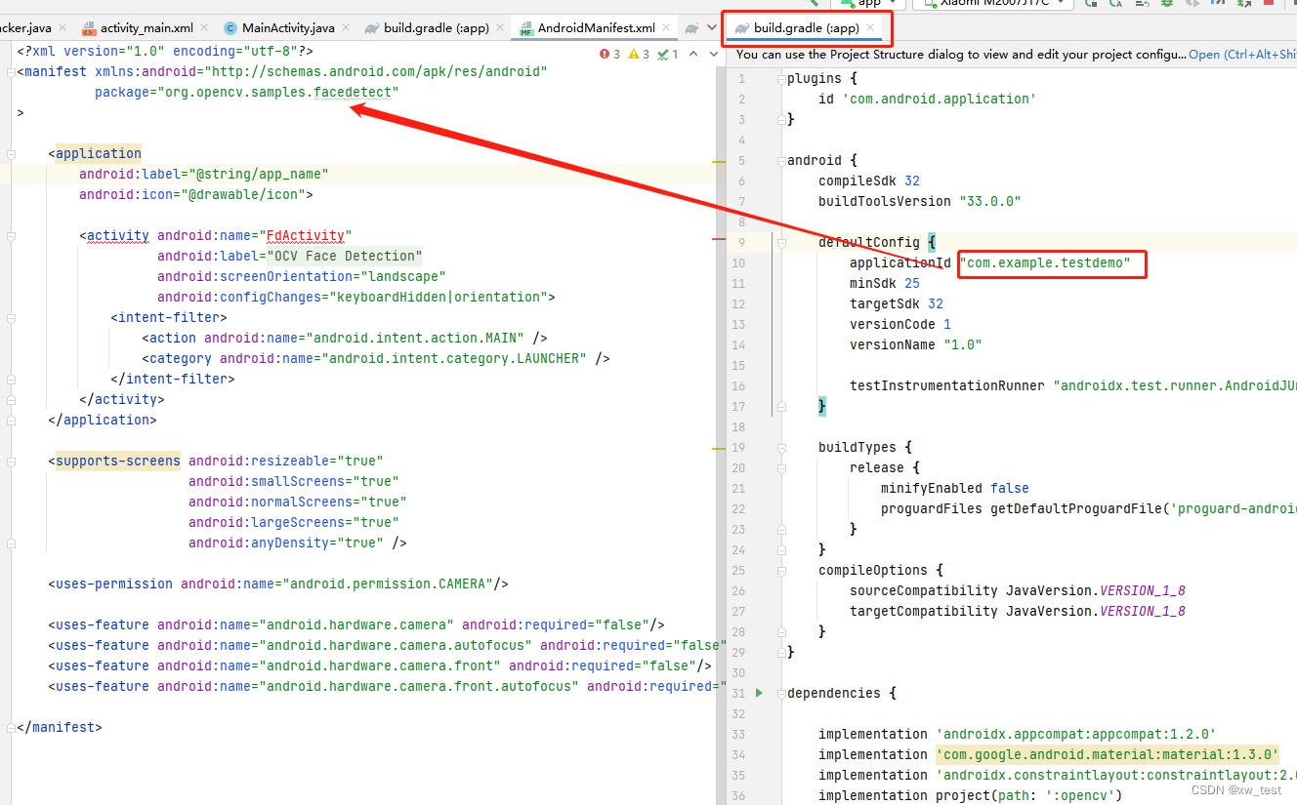Click the green run arrow beside dependencies
Screen dimensions: 1297x805
point(760,693)
